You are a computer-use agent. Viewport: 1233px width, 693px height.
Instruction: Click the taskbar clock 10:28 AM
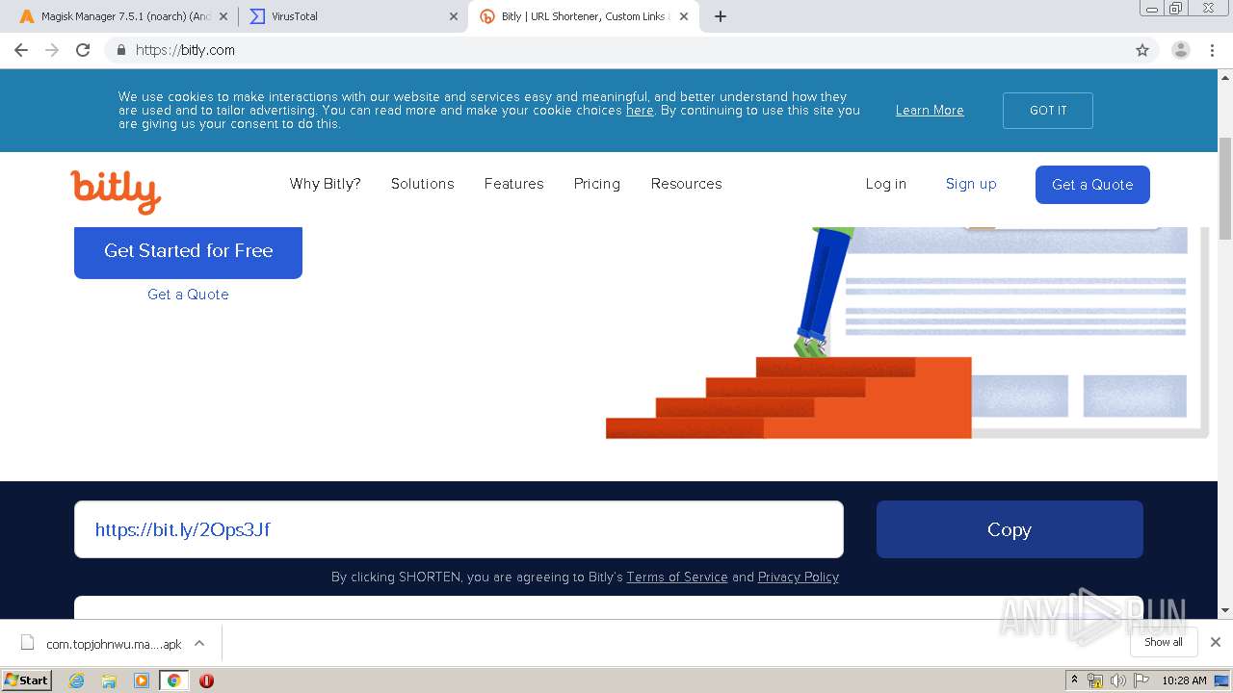(1184, 680)
